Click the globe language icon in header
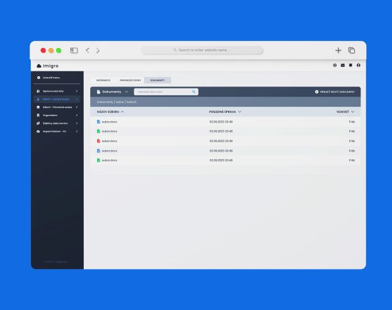The image size is (392, 310). (x=335, y=65)
